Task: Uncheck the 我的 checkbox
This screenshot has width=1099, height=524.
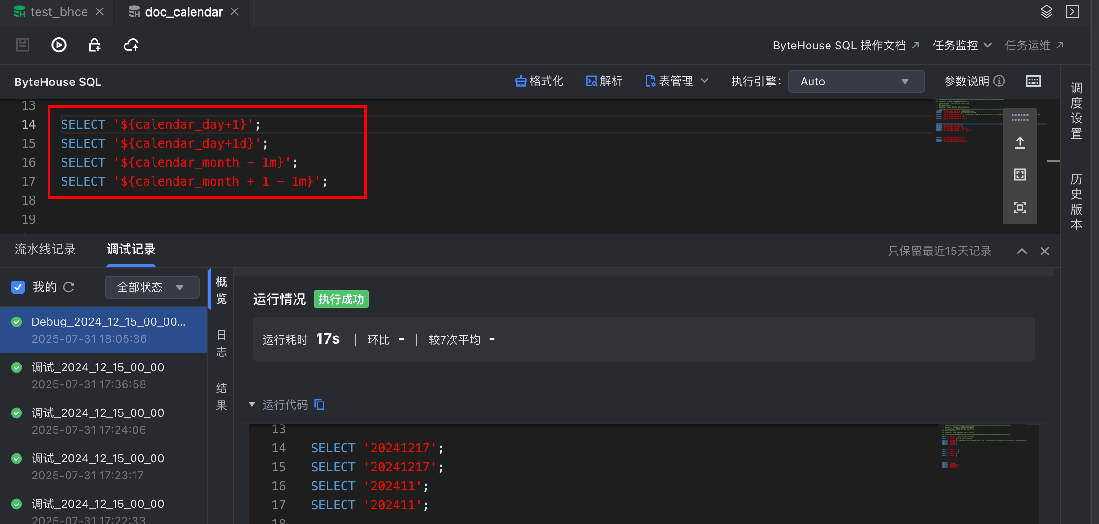Action: (18, 287)
